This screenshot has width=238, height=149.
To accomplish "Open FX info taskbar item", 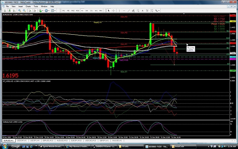I will tap(131, 147).
